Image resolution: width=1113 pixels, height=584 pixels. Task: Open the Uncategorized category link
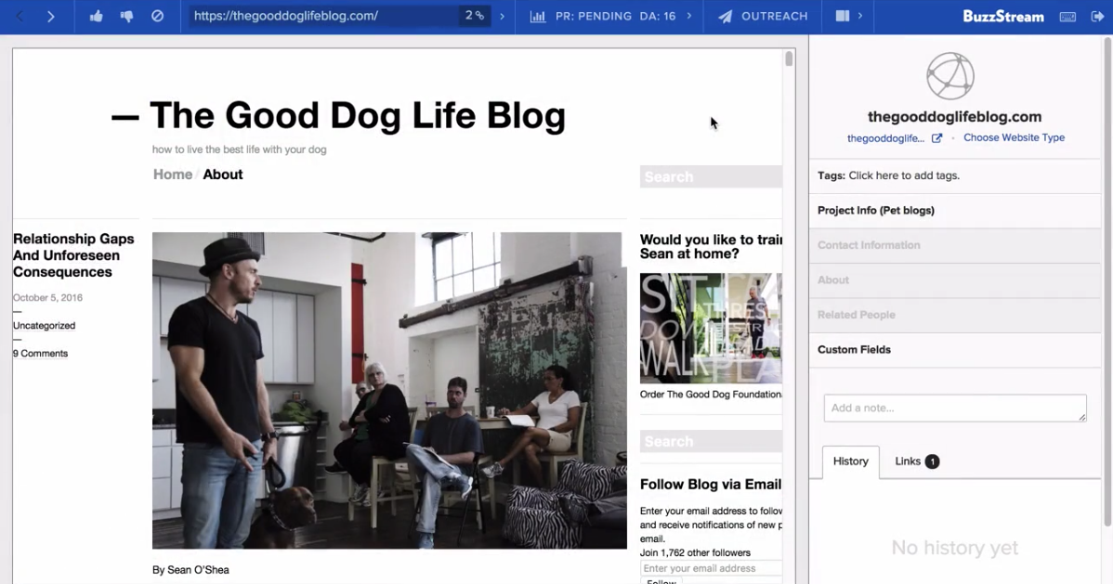(x=44, y=326)
